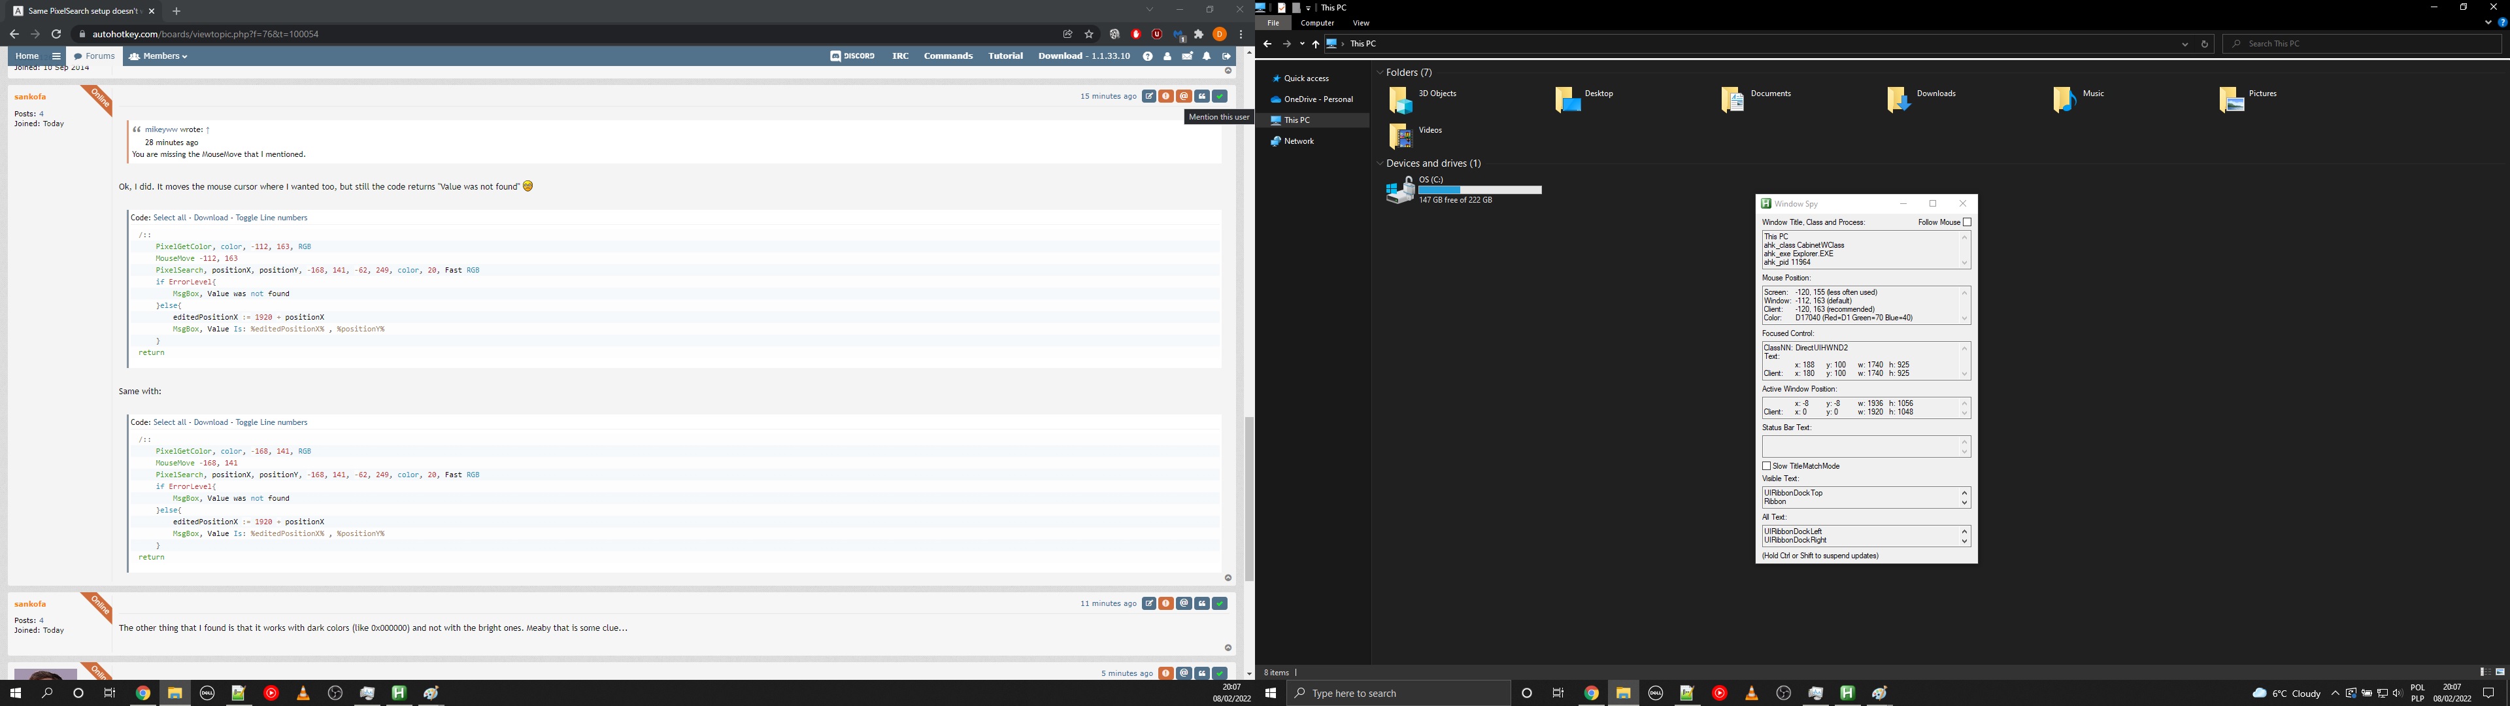Enable the Follow Mouse checkbox
This screenshot has width=2510, height=706.
1967,222
